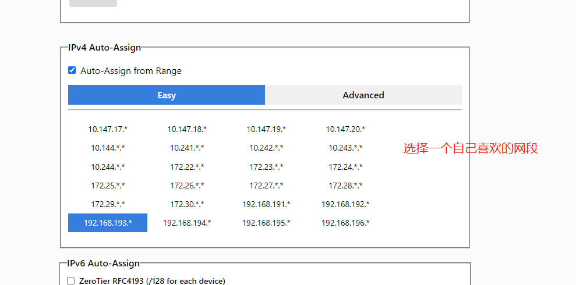Select the 10.147.17.* range
Viewport: 576px width, 285px height.
click(x=108, y=129)
